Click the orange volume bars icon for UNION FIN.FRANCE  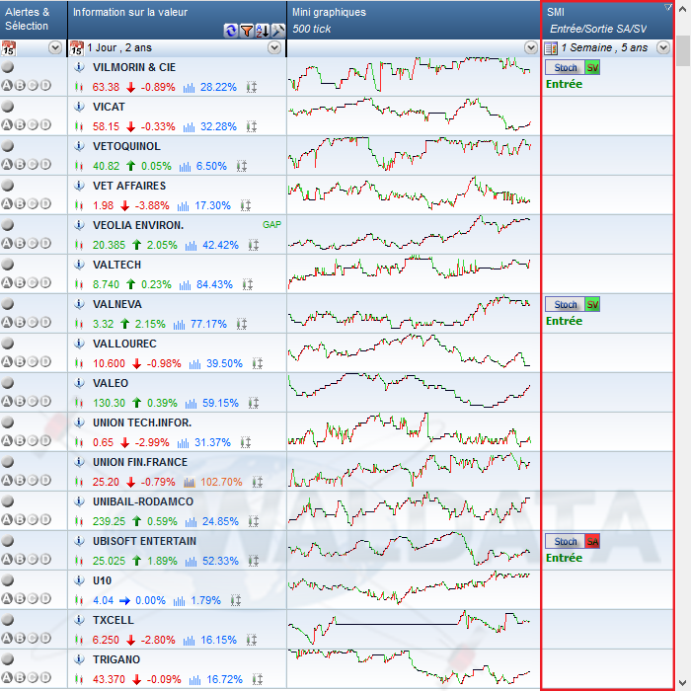pos(190,482)
